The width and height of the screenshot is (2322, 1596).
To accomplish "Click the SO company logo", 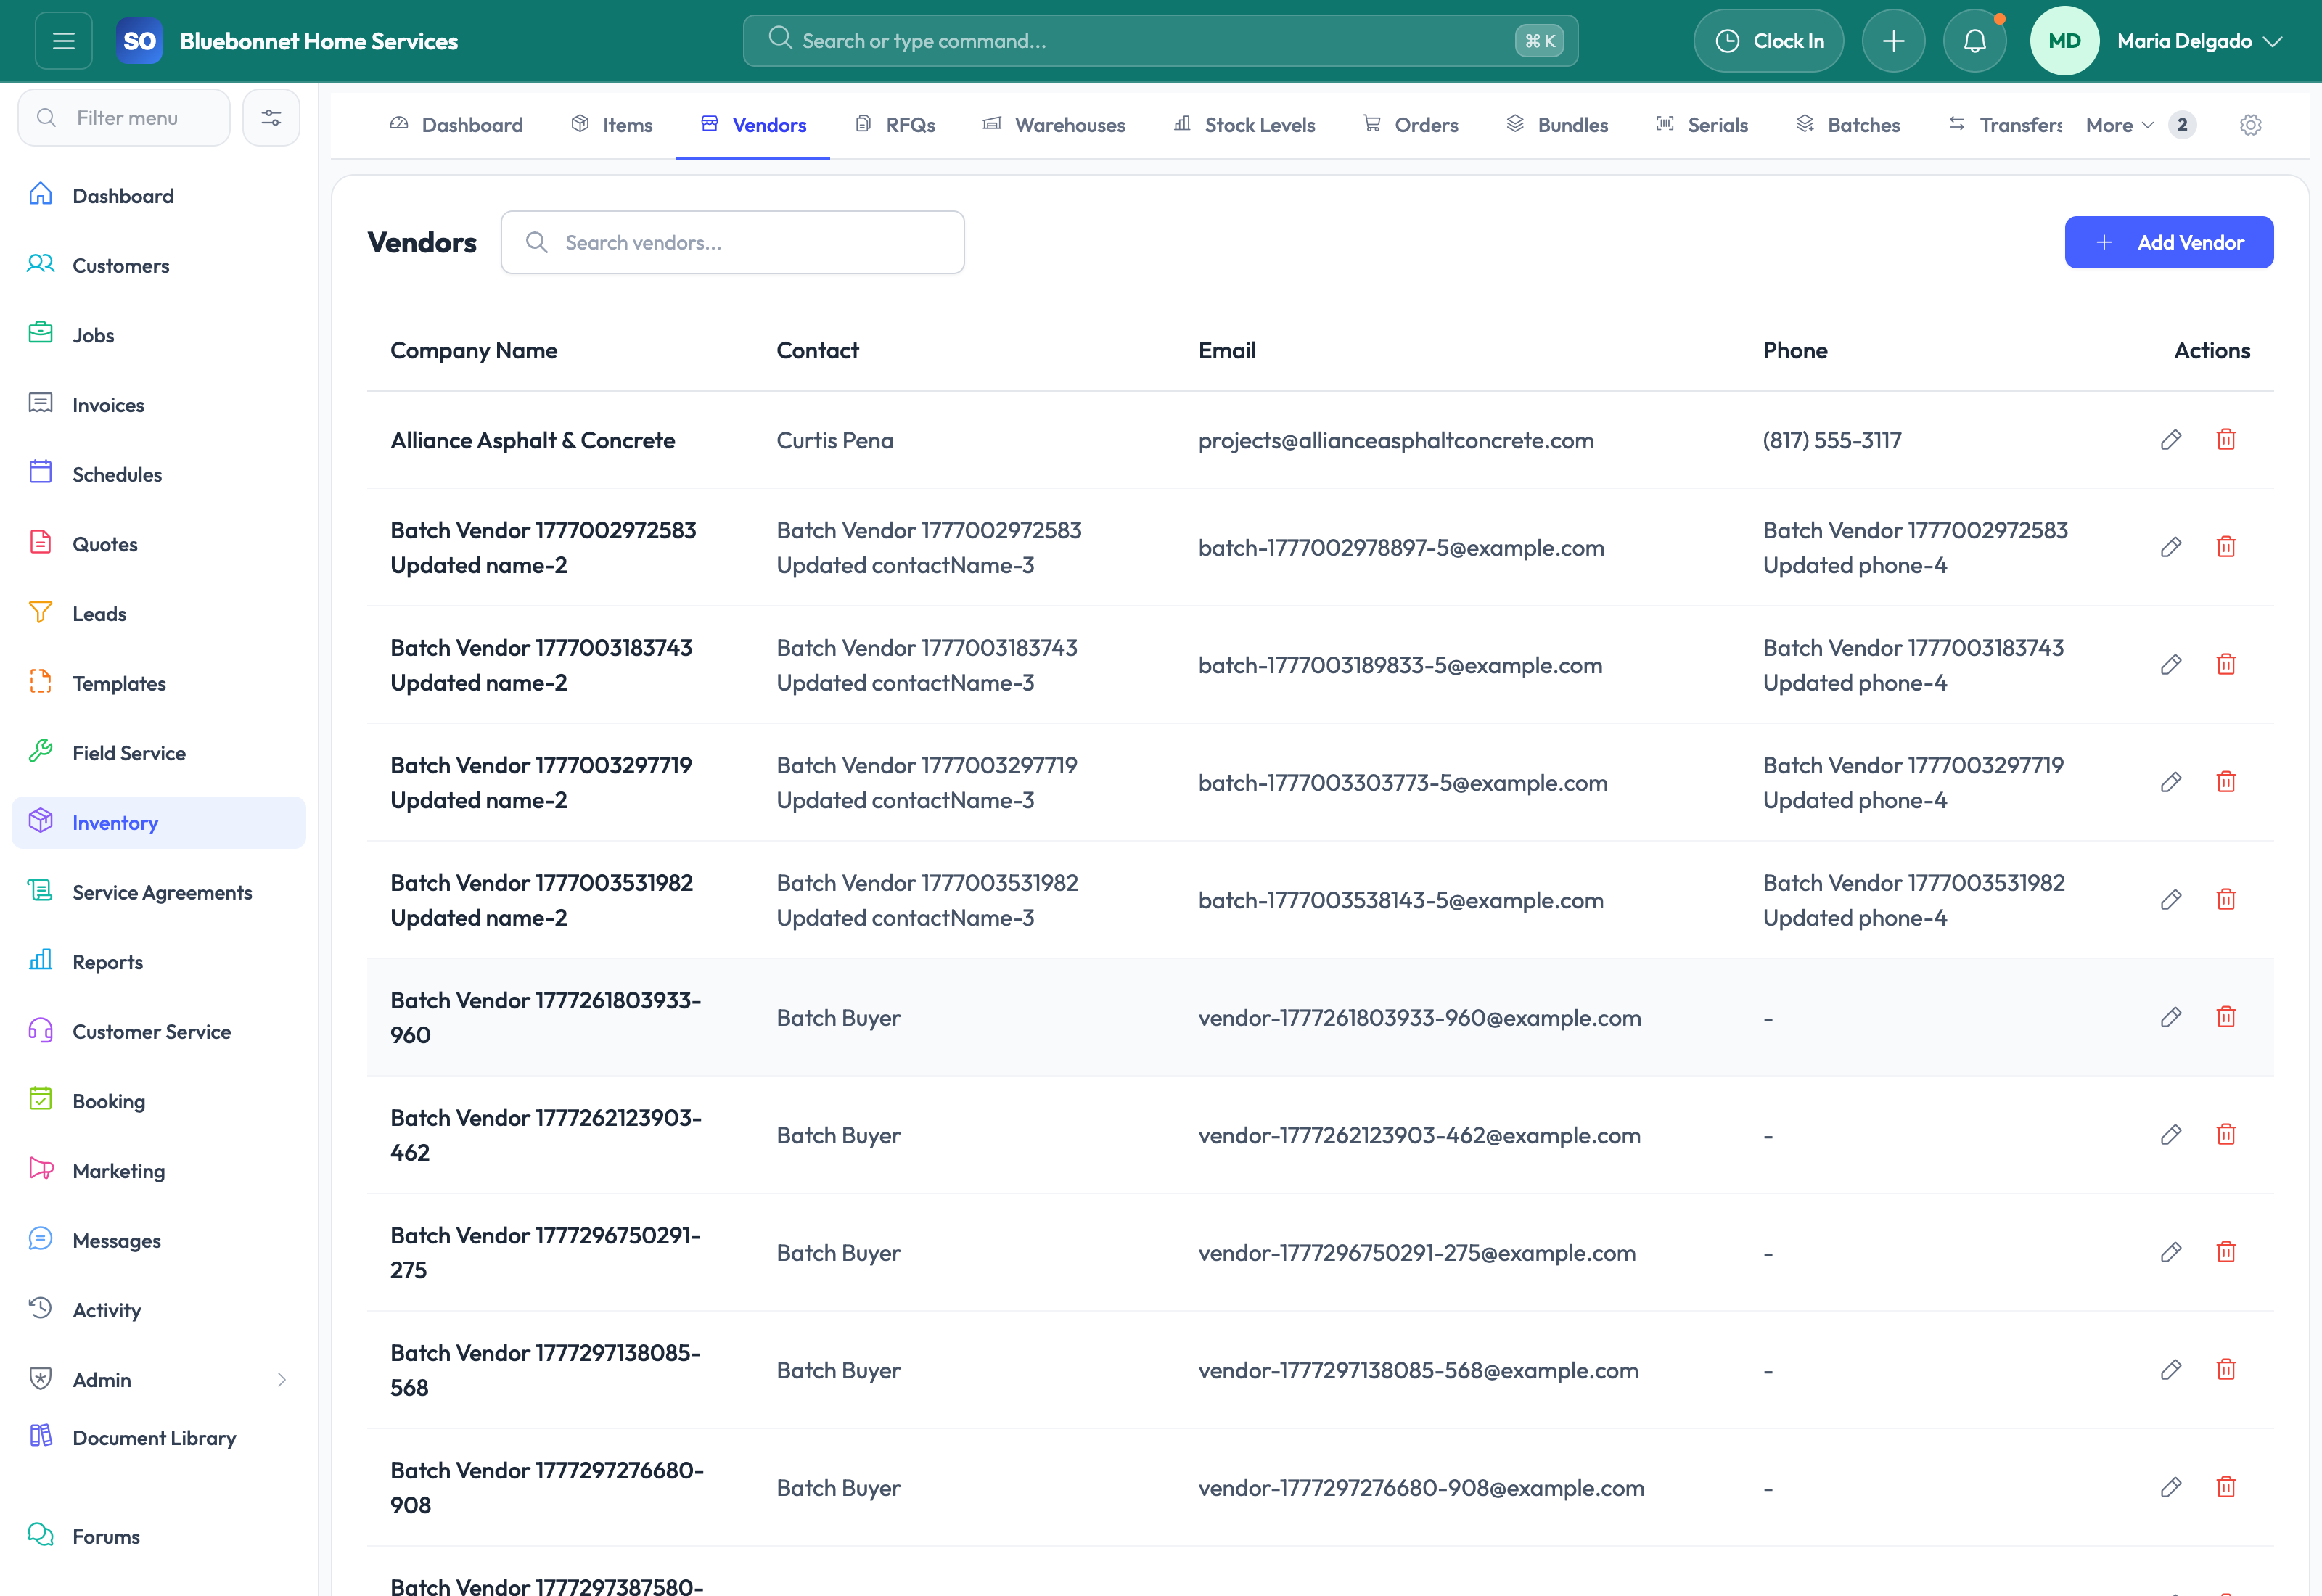I will tap(139, 41).
